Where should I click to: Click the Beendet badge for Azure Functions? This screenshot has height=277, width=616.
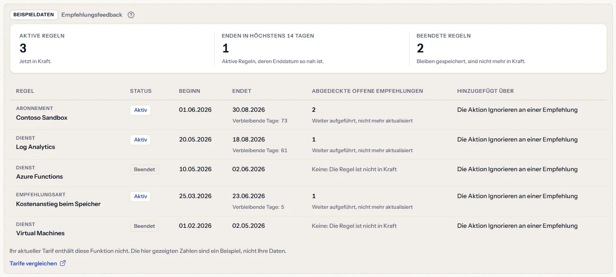pos(144,169)
